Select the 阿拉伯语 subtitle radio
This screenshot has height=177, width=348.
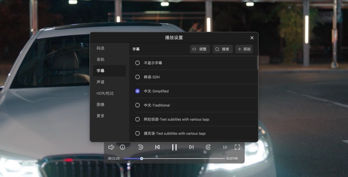(x=137, y=120)
